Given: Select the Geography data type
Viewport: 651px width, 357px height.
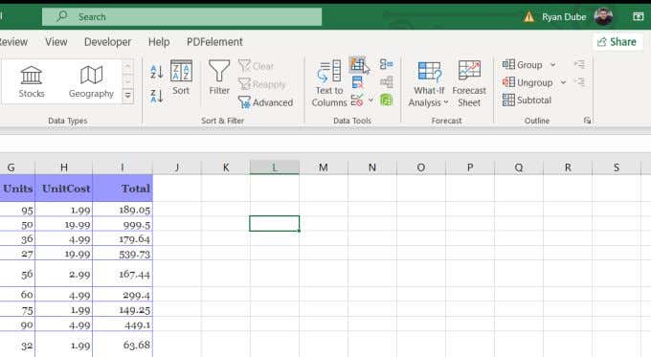Looking at the screenshot, I should pos(91,81).
